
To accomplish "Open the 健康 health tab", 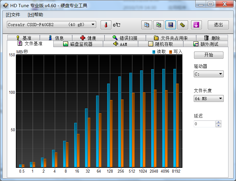I will [88, 38].
